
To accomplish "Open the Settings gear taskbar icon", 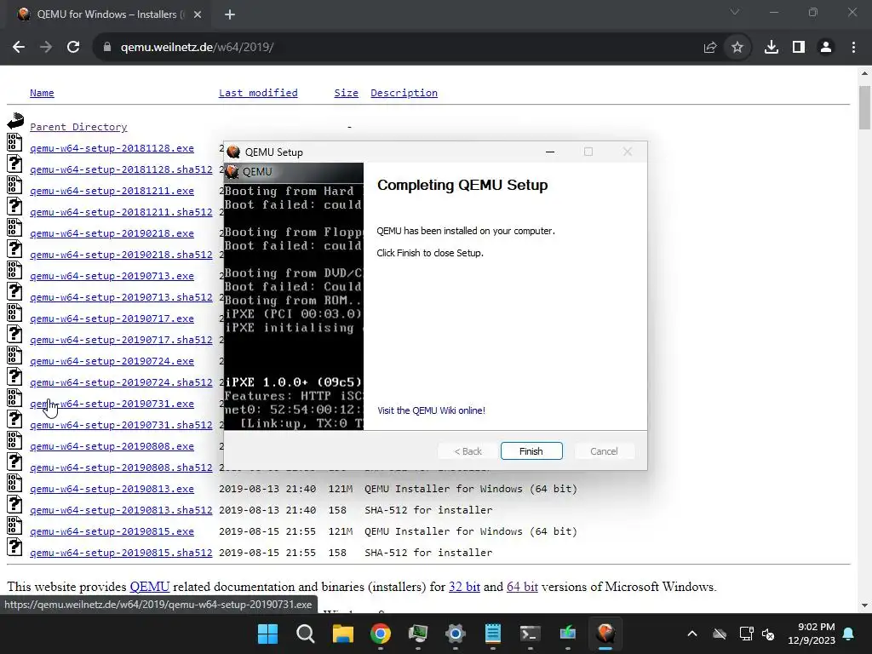I will [455, 634].
